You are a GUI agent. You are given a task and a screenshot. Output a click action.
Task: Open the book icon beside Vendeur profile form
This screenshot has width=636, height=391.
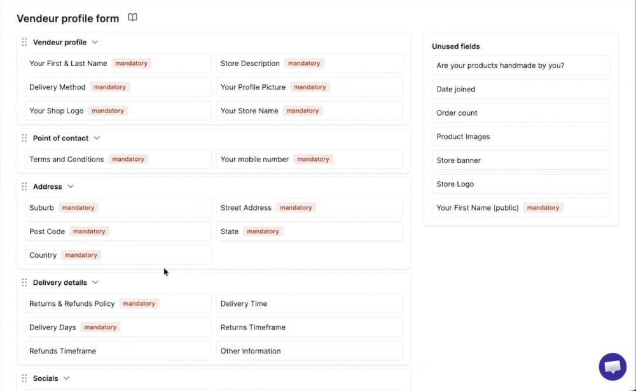tap(133, 17)
